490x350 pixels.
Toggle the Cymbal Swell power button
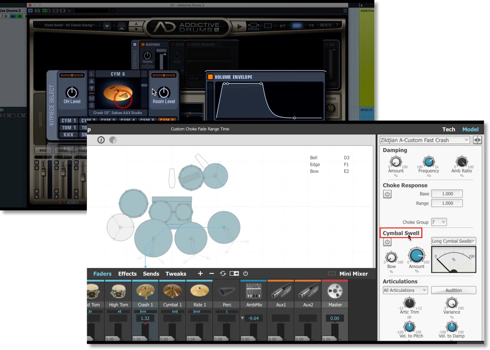tap(387, 242)
